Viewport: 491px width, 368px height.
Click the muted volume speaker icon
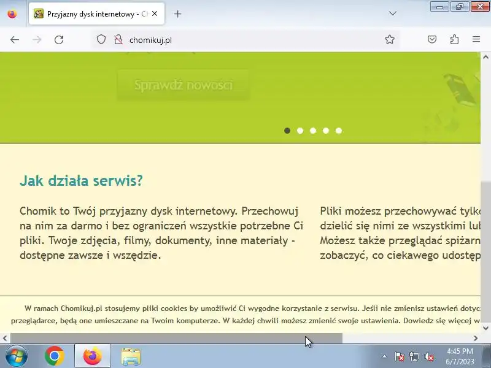[x=428, y=356]
